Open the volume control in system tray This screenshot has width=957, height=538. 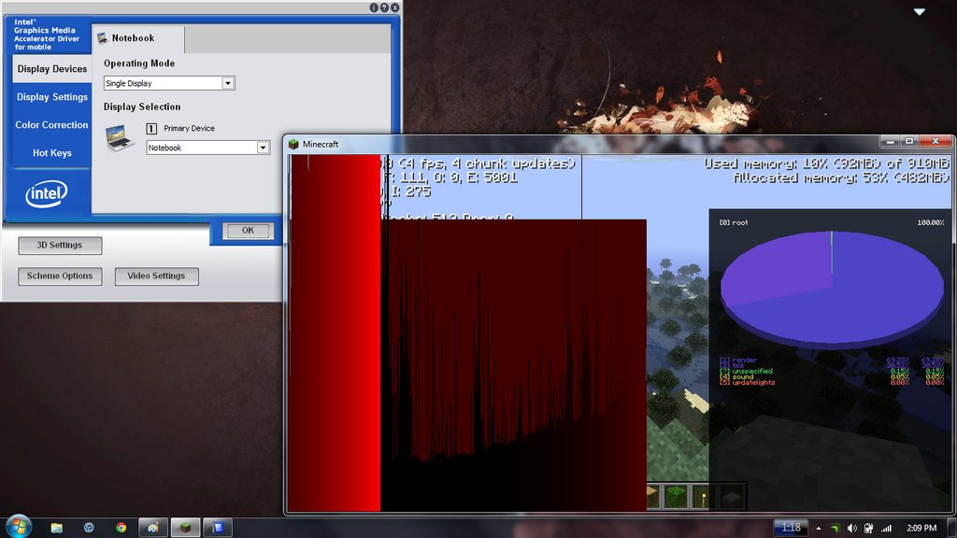pos(852,529)
